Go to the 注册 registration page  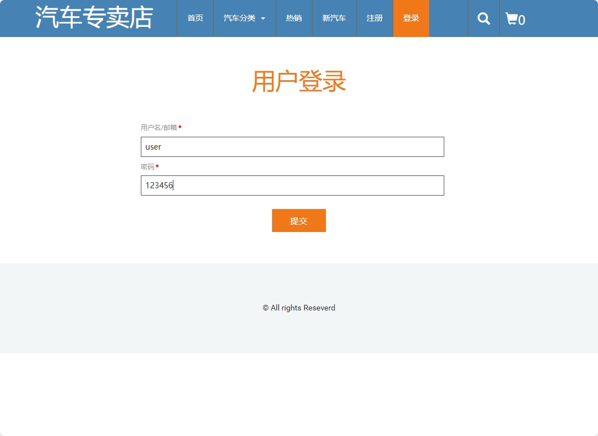[x=374, y=18]
